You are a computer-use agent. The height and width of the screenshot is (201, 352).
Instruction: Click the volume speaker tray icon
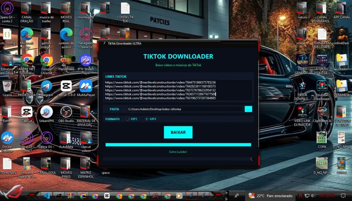pyautogui.click(x=313, y=196)
